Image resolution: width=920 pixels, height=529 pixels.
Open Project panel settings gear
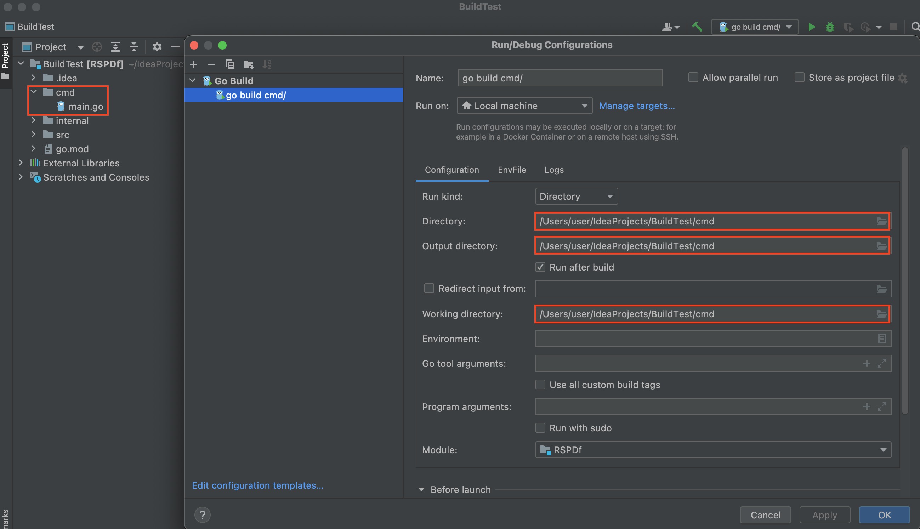click(157, 47)
